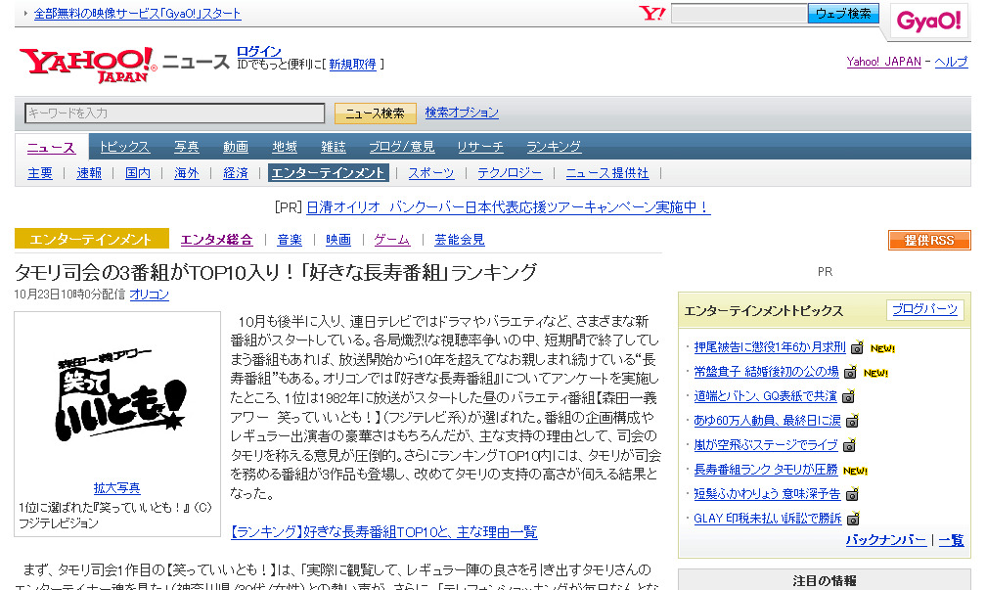
Task: Open the 新規取得 link
Action: tap(353, 65)
